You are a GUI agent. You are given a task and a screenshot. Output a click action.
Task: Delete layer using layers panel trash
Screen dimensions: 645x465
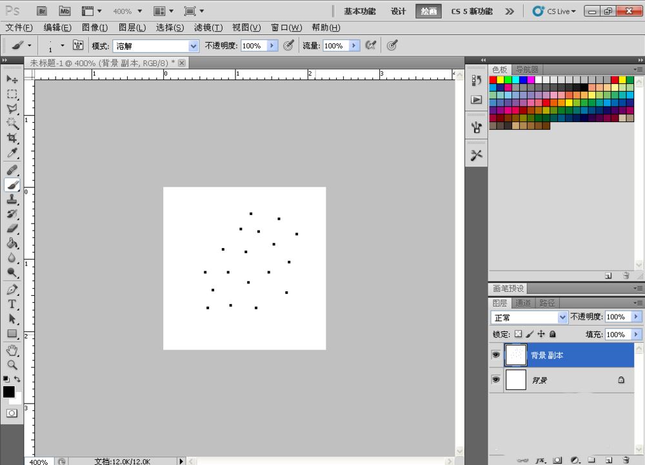(626, 460)
